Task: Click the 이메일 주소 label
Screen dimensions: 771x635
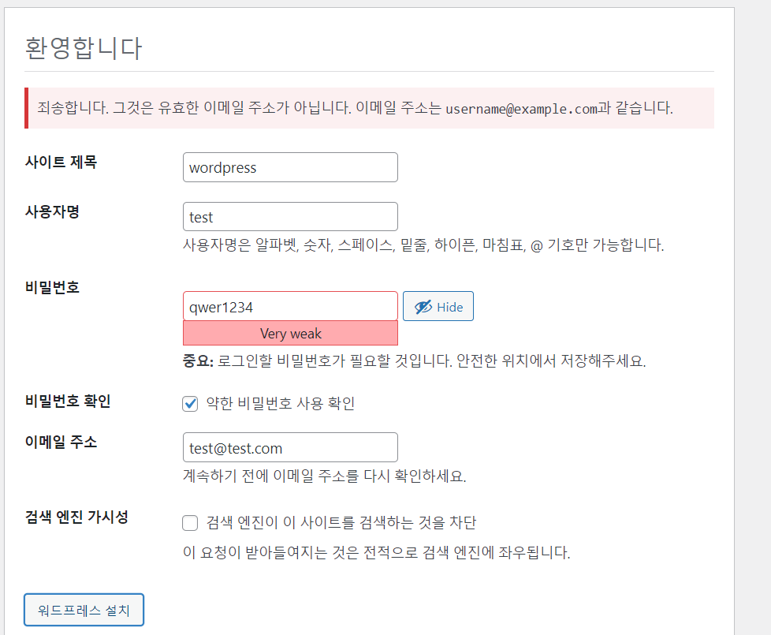Action: point(61,442)
